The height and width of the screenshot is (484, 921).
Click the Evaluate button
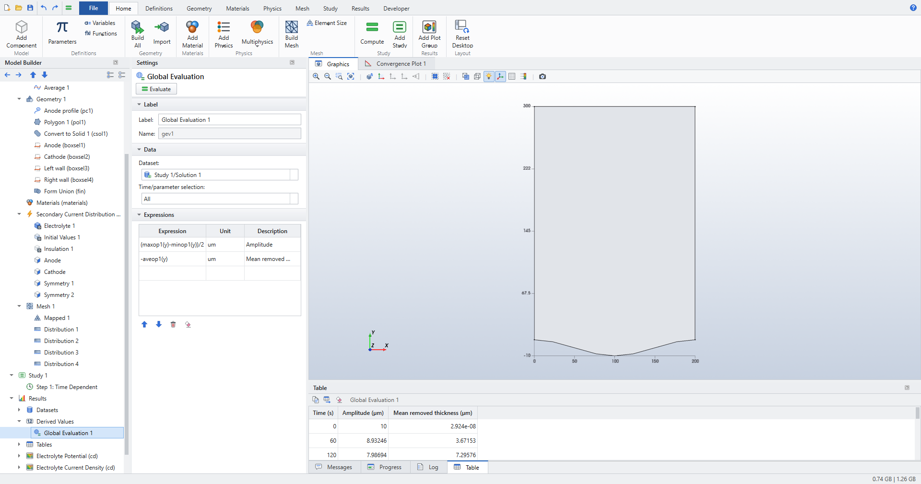click(x=156, y=89)
